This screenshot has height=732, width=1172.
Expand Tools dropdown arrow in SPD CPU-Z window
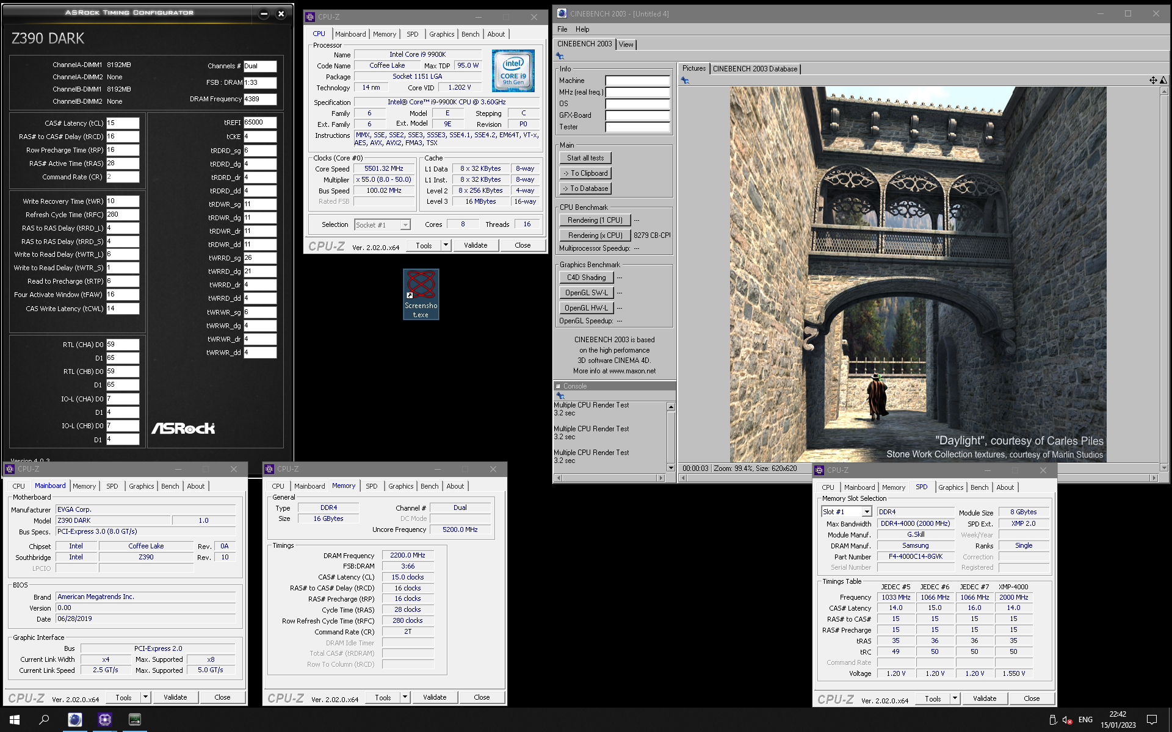point(955,698)
